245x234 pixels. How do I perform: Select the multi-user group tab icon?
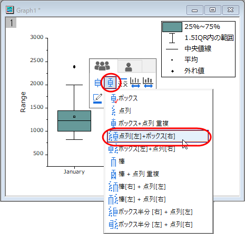coord(102,66)
